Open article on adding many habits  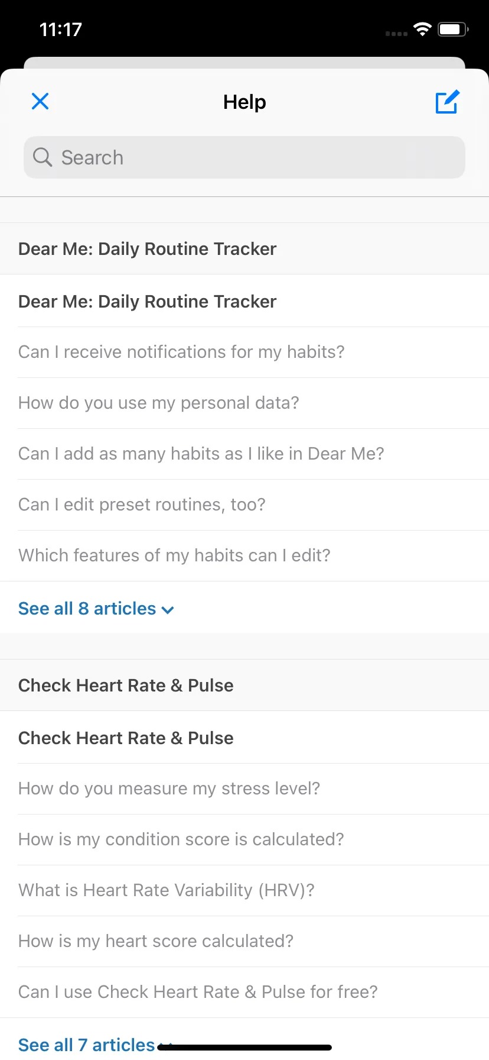(x=244, y=454)
